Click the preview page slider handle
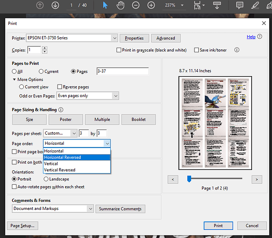The height and width of the screenshot is (238, 272). [x=189, y=179]
